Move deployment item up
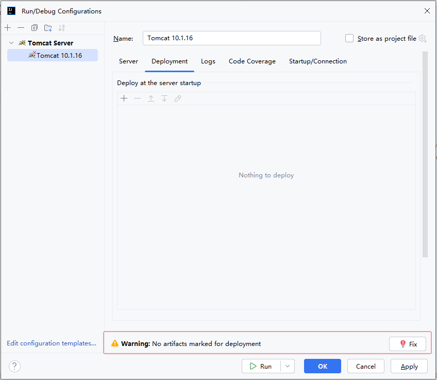The width and height of the screenshot is (437, 380). (151, 98)
